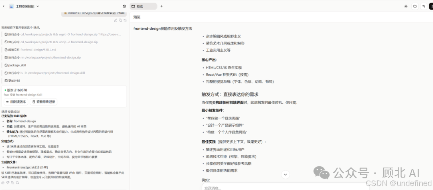Click the 名称 frontend-design bullet
Screen dimensions: 433x190
21,121
